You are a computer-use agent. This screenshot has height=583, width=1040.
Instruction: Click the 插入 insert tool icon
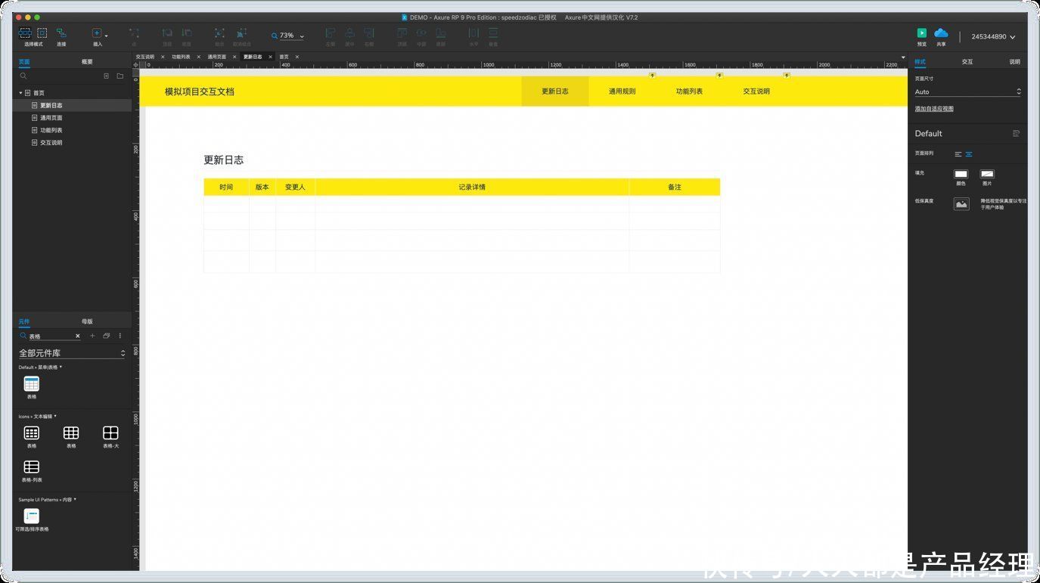pyautogui.click(x=97, y=33)
